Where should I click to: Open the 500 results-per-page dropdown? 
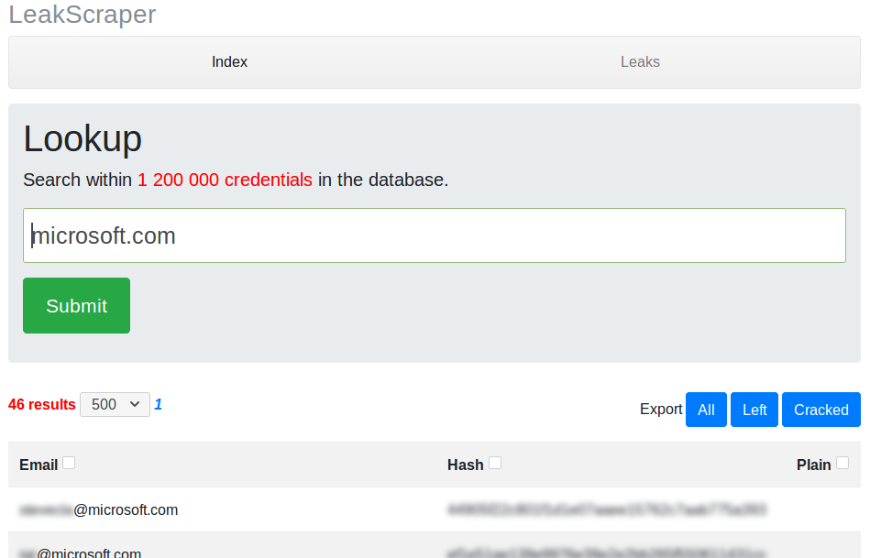[x=115, y=404]
